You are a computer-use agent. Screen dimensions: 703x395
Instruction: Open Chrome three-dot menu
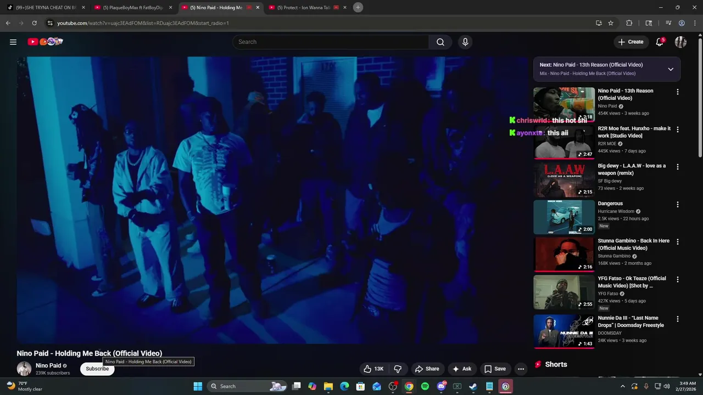tap(695, 23)
